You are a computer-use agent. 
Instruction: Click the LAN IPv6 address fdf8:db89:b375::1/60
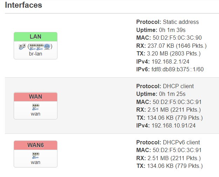(178, 69)
